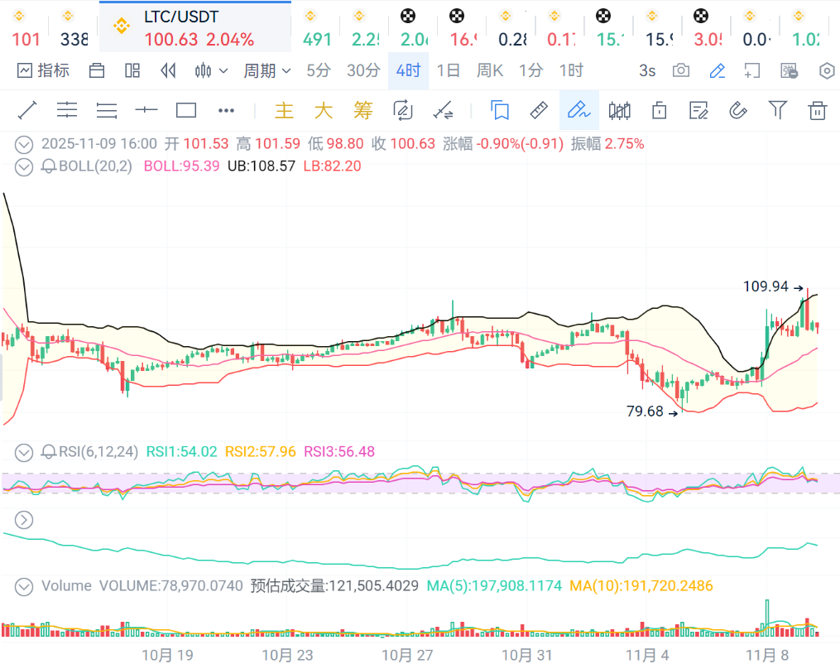
Task: Collapse the BOLL indicator row chevron
Action: tap(25, 166)
